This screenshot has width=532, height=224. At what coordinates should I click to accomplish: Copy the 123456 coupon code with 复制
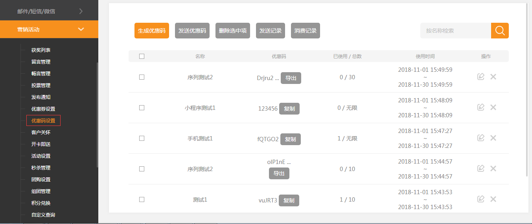[289, 109]
